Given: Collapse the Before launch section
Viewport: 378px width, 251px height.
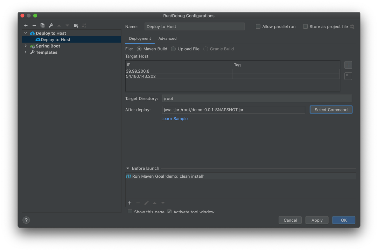Looking at the screenshot, I should pos(128,168).
